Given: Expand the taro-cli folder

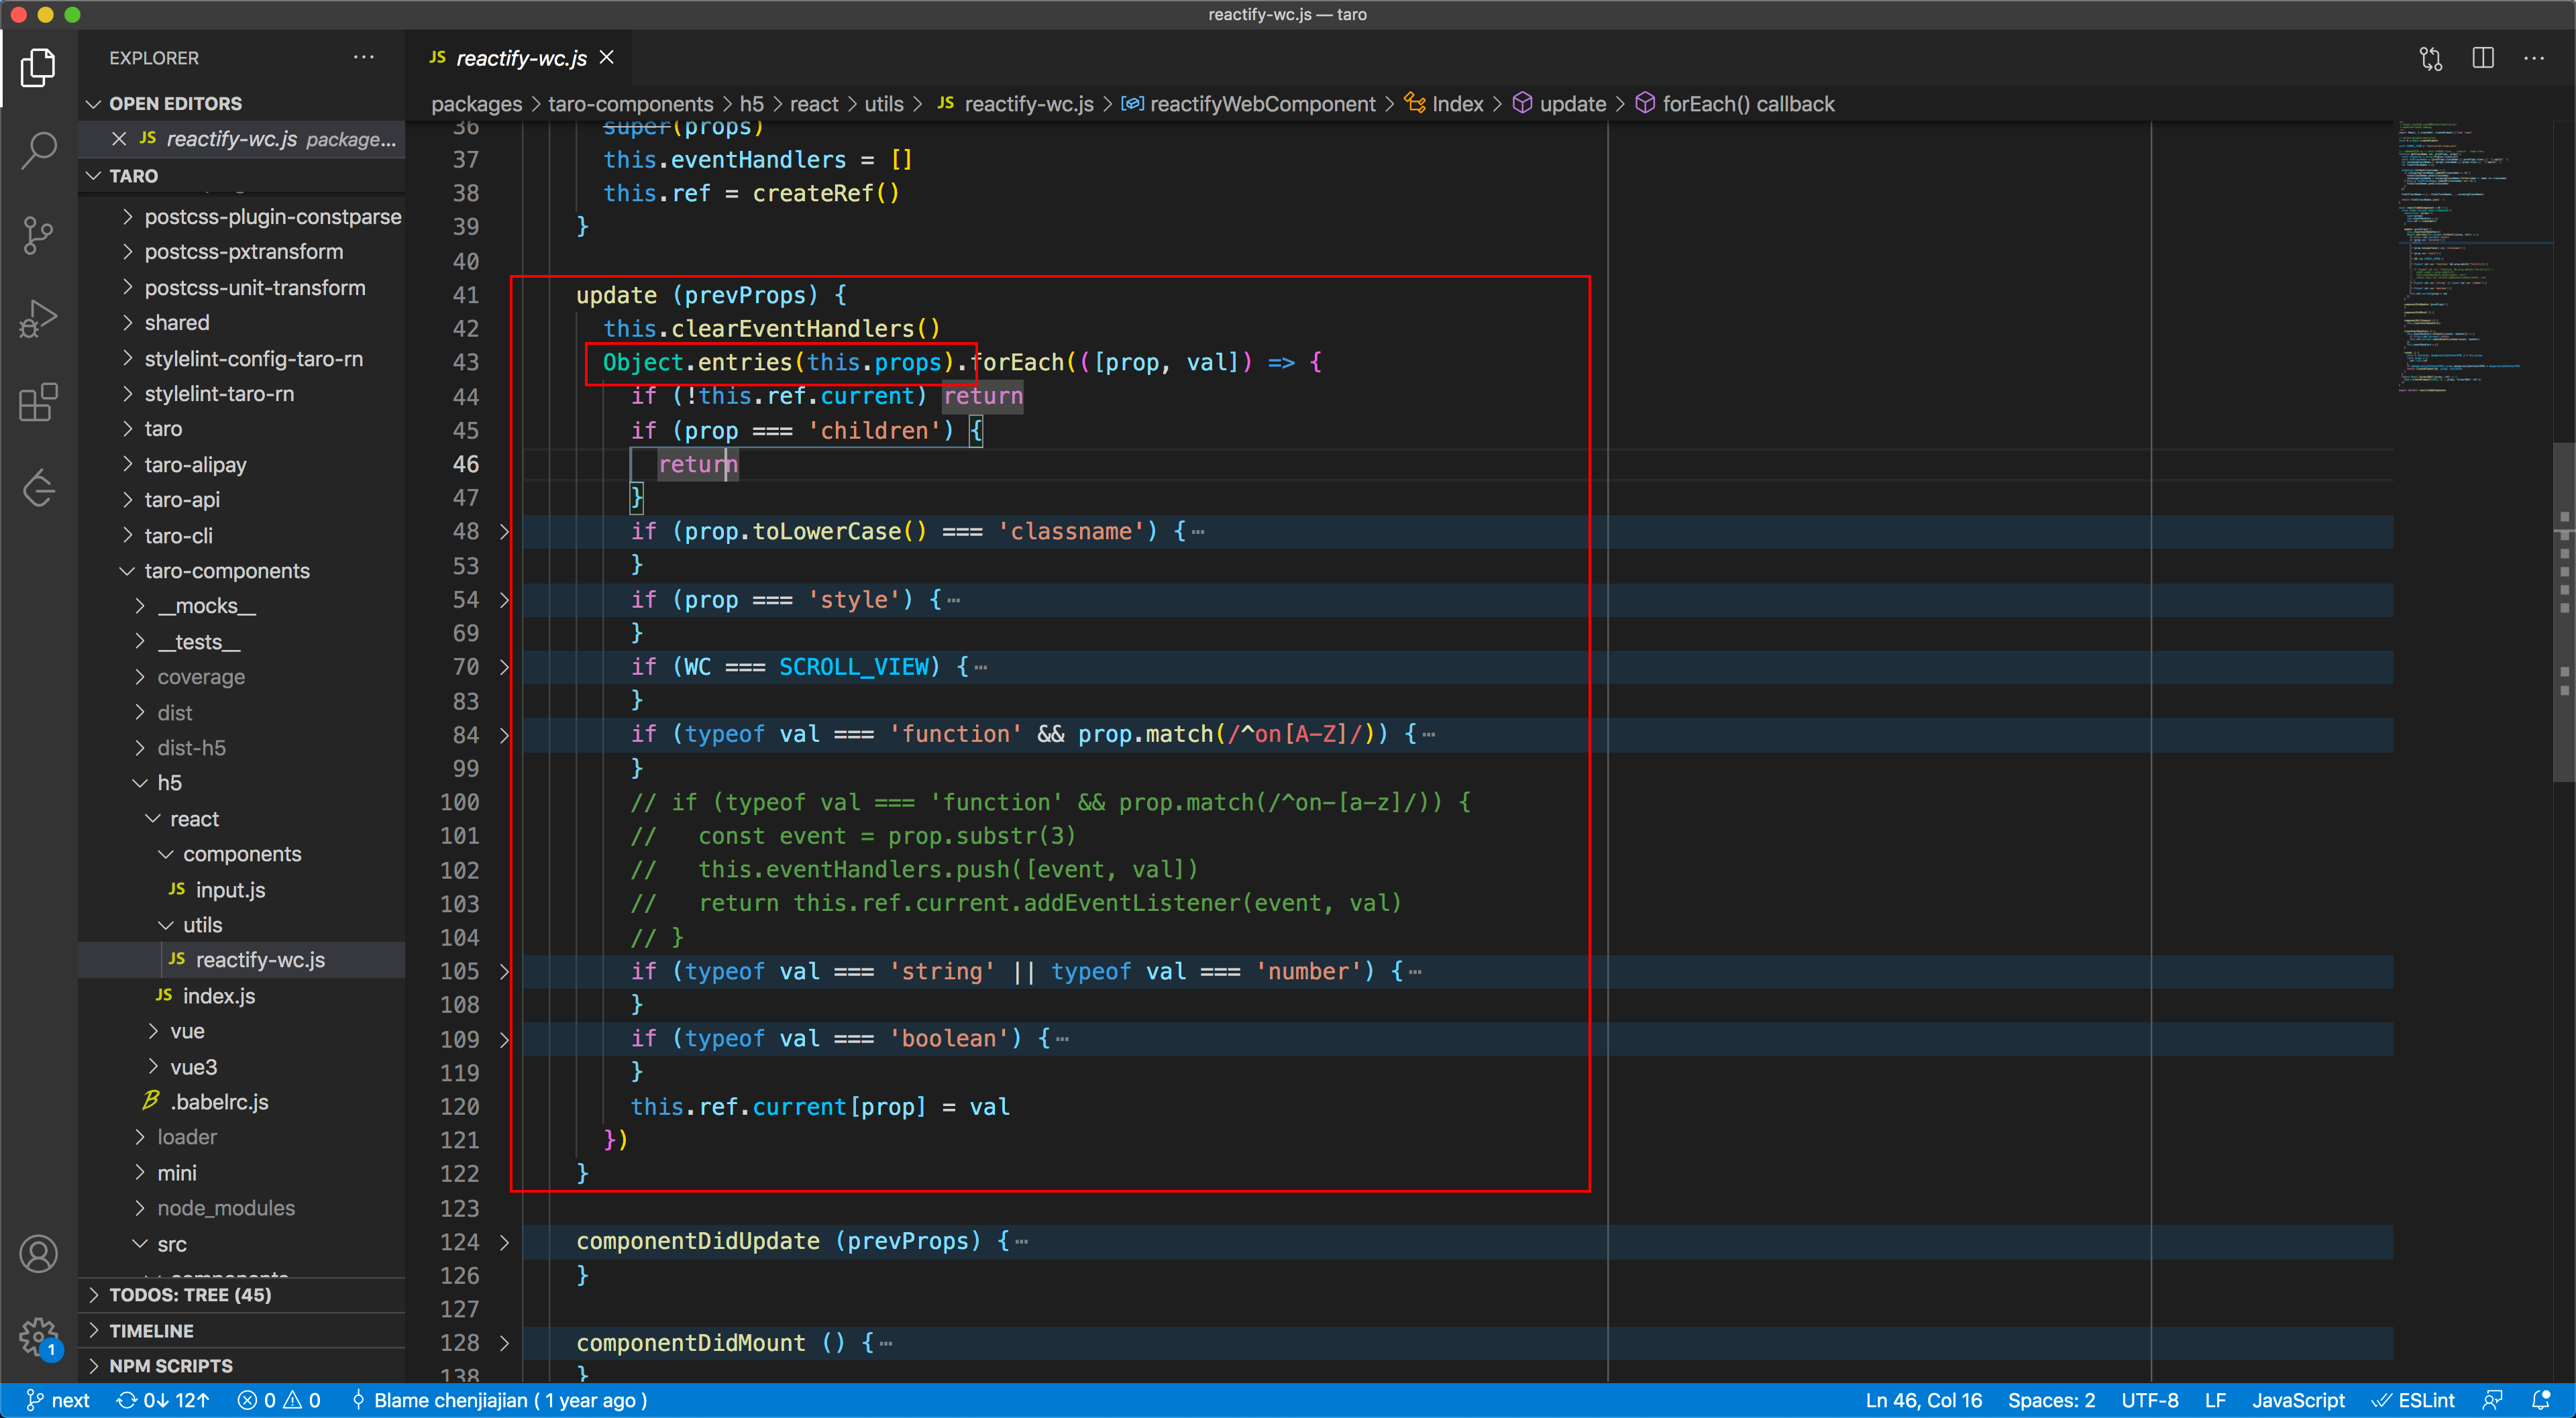Looking at the screenshot, I should (178, 535).
